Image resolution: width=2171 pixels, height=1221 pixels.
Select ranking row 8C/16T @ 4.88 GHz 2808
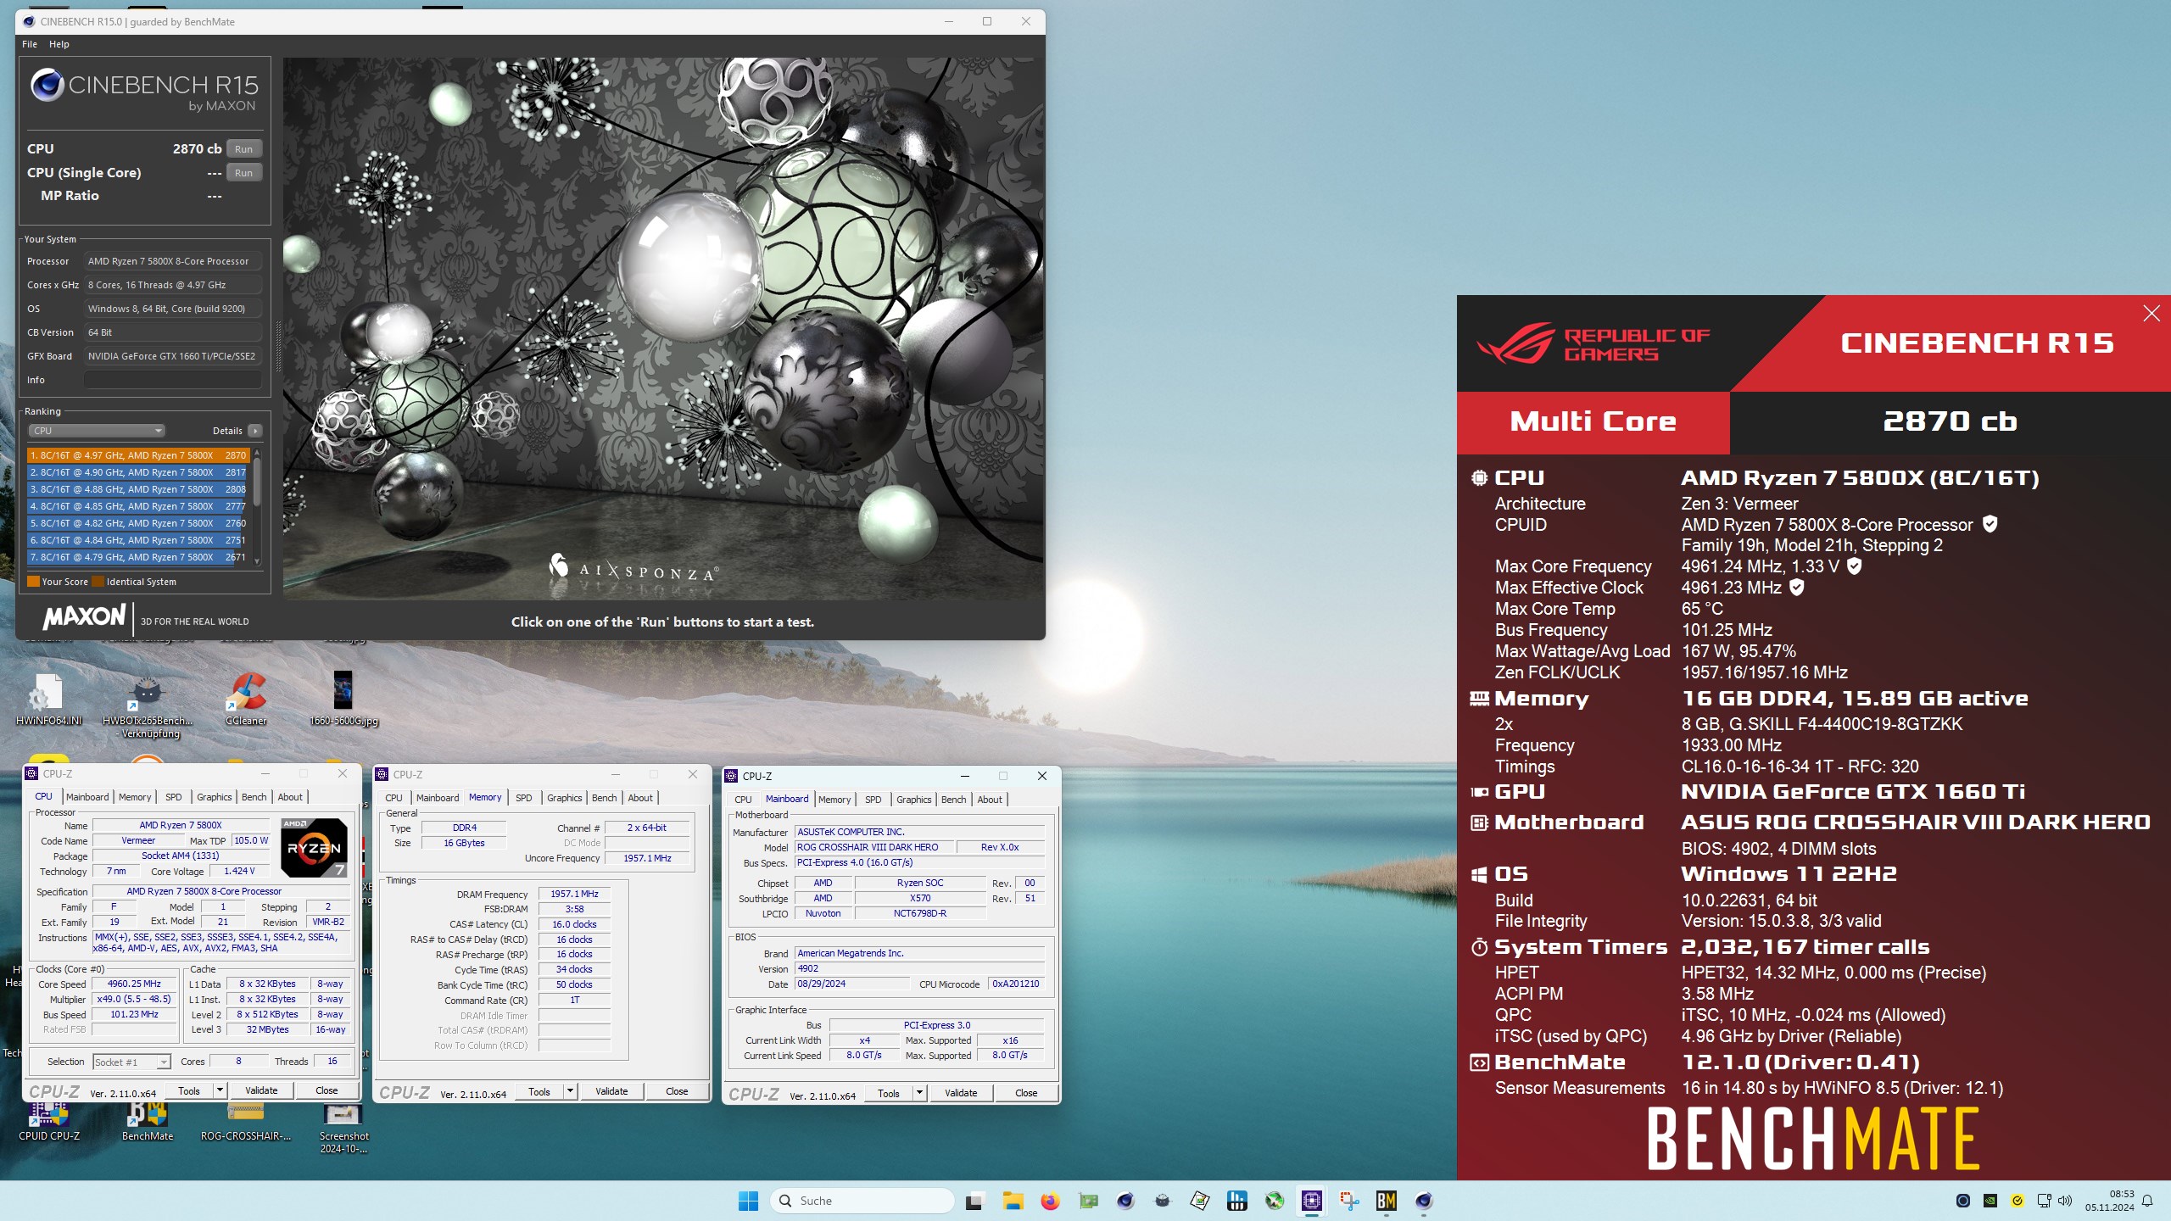pos(138,489)
